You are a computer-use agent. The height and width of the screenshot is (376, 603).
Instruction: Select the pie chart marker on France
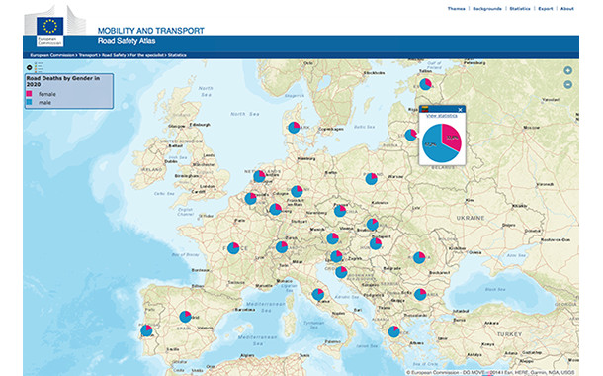pos(233,248)
